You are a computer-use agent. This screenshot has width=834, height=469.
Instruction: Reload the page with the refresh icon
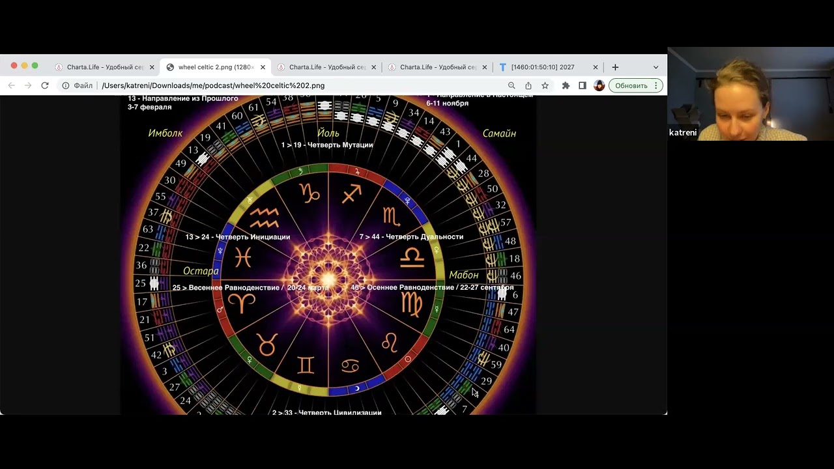click(45, 85)
